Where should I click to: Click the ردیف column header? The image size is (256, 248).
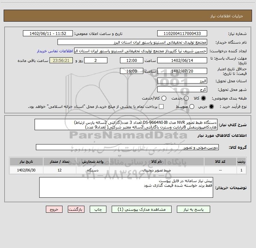pyautogui.click(x=241, y=162)
